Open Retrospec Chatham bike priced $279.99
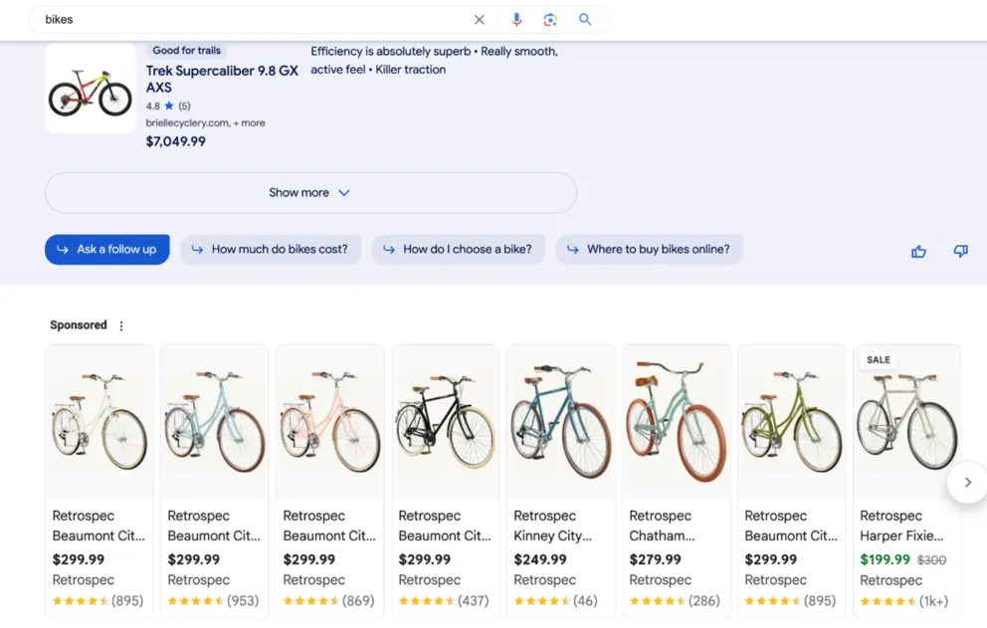987x628 pixels. point(677,478)
